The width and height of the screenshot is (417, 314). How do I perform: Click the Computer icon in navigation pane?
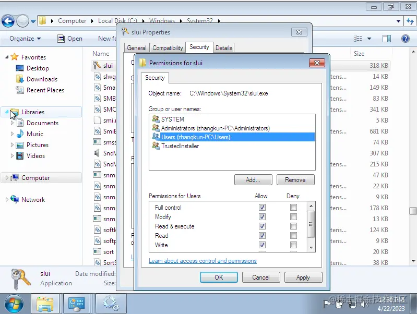[x=15, y=177]
